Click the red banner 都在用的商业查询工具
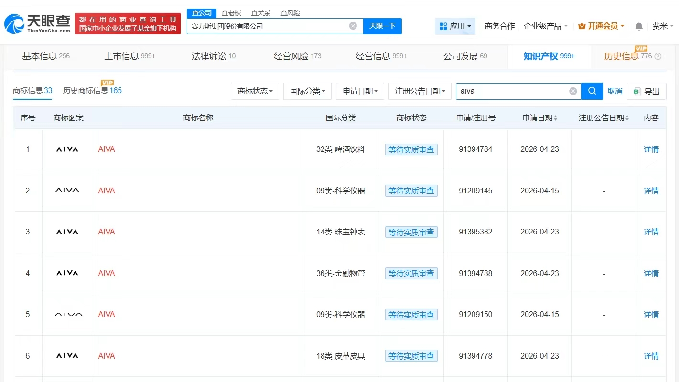 128,23
